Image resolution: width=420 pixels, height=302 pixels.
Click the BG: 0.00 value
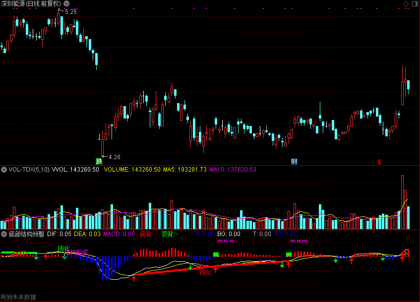[x=229, y=234]
